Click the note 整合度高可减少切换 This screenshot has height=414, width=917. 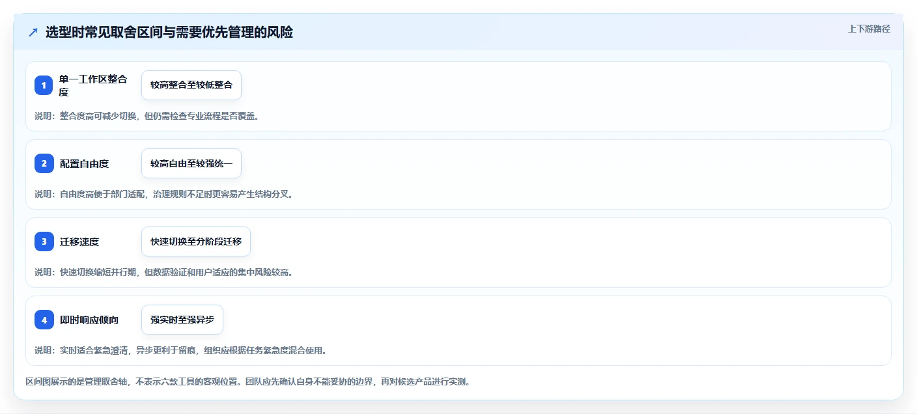pos(147,116)
